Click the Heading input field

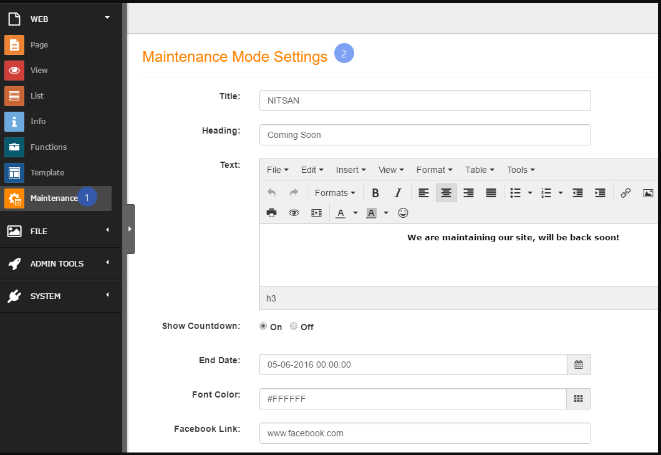point(425,135)
